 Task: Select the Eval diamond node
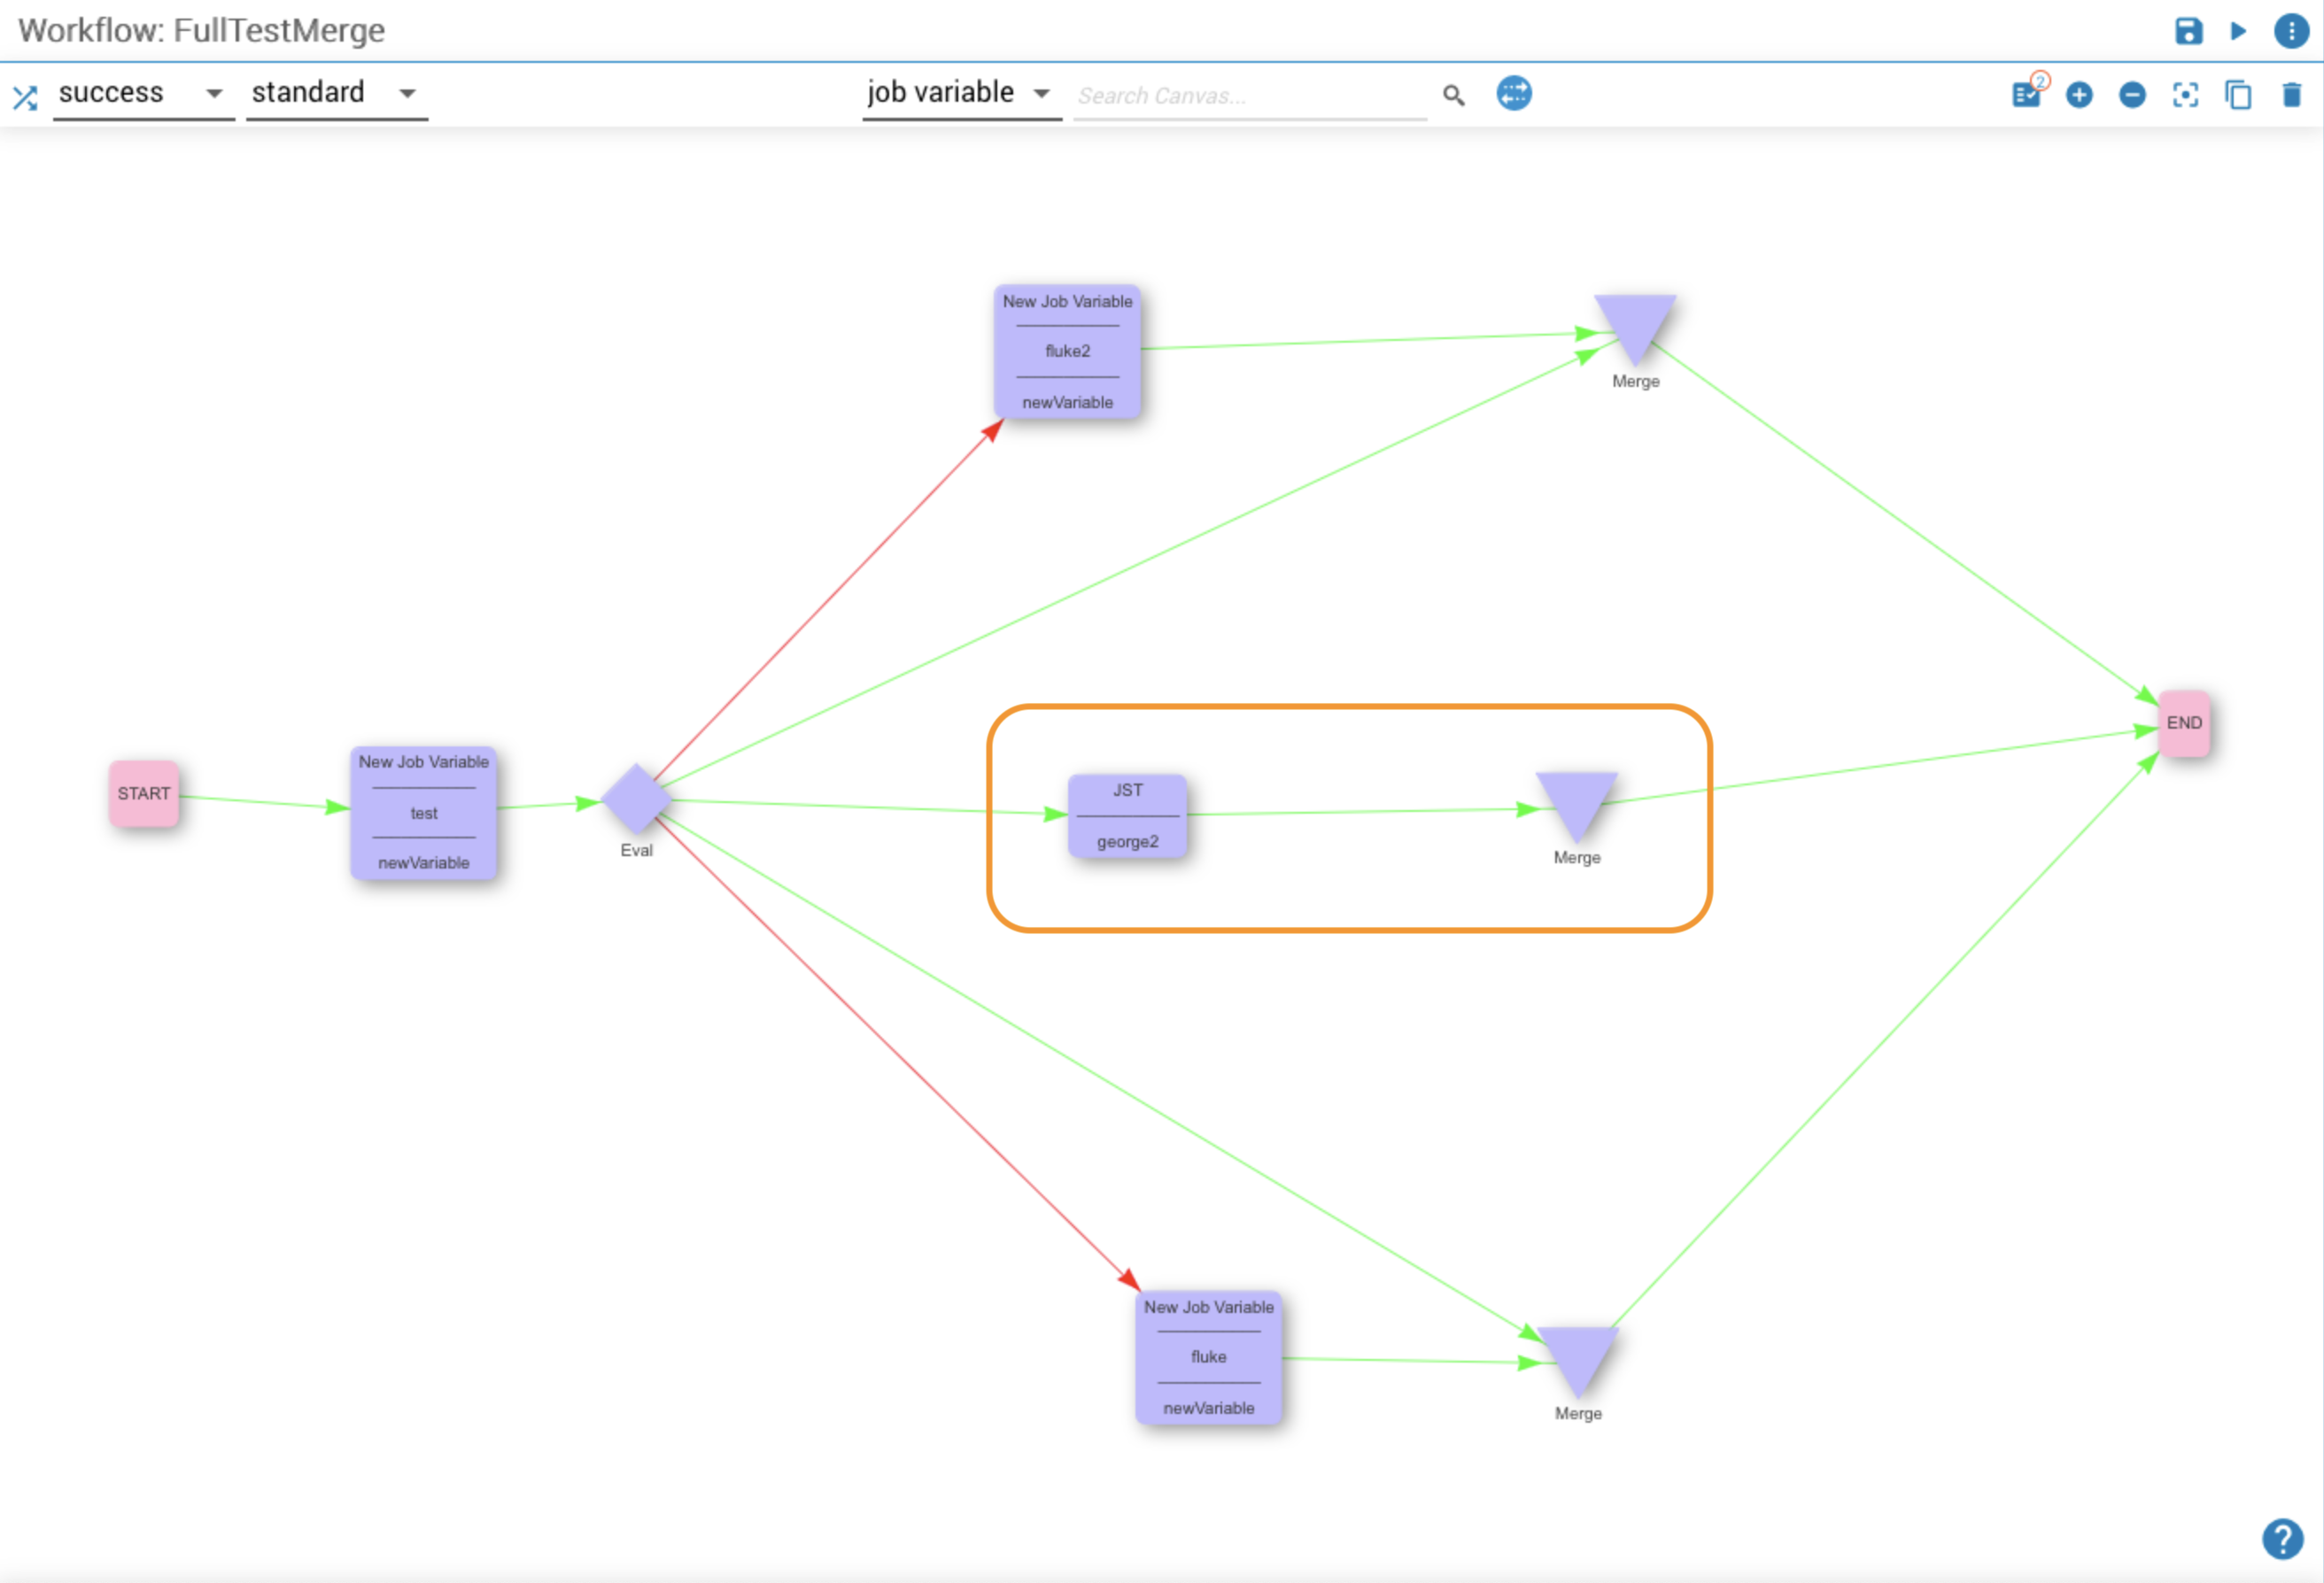tap(636, 799)
